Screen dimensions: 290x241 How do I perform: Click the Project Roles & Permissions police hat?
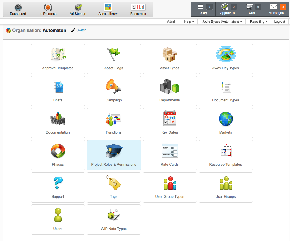click(x=114, y=151)
